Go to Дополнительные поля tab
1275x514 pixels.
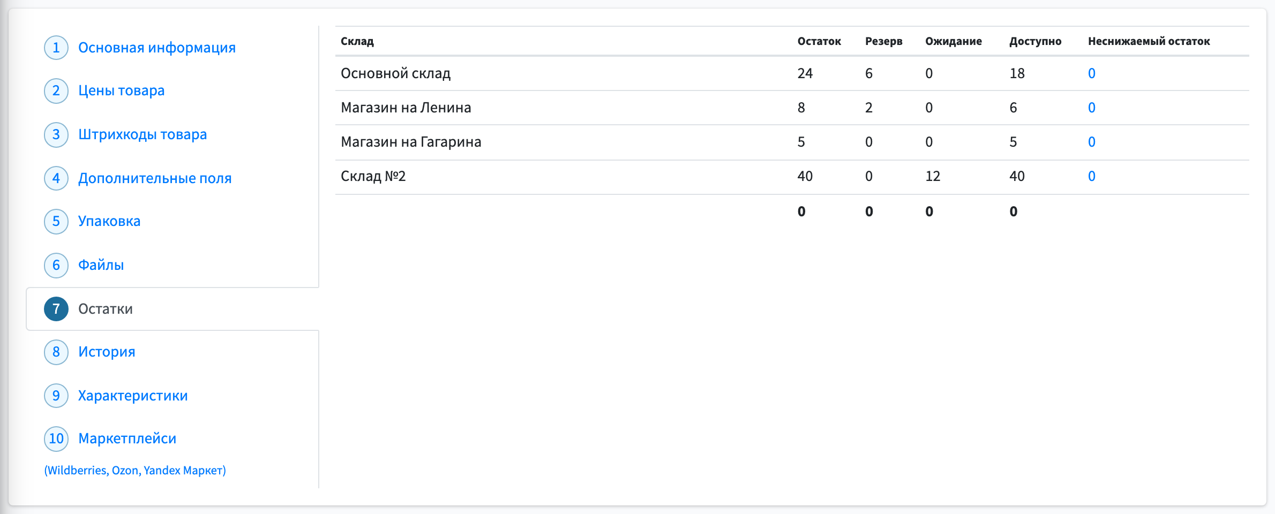point(155,178)
